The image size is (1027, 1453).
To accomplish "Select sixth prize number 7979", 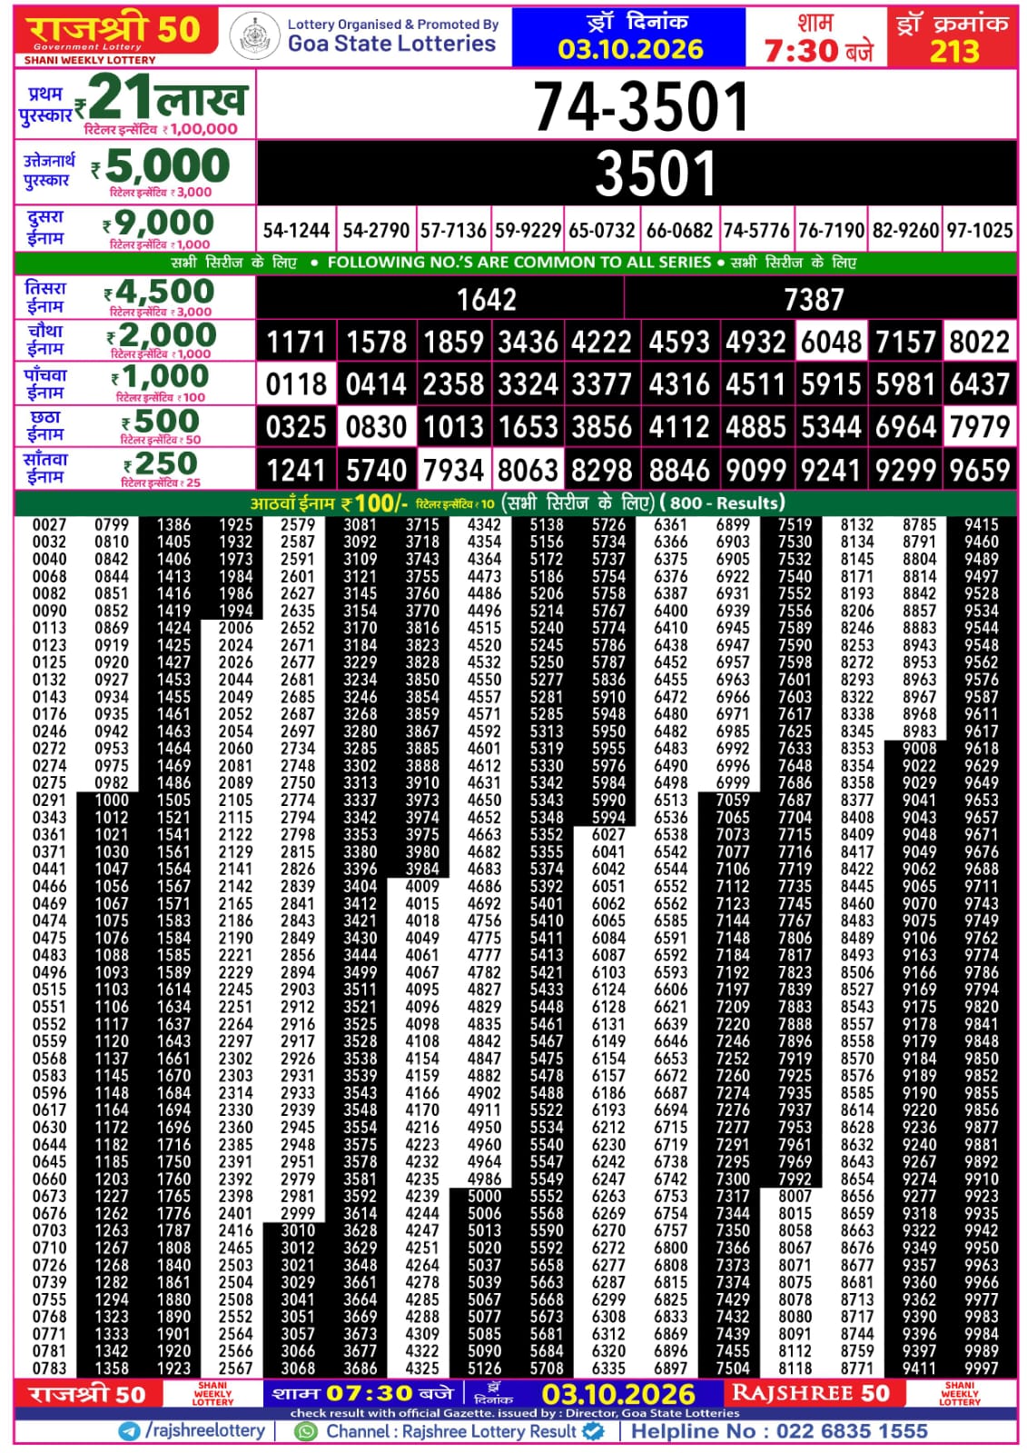I will pyautogui.click(x=980, y=427).
